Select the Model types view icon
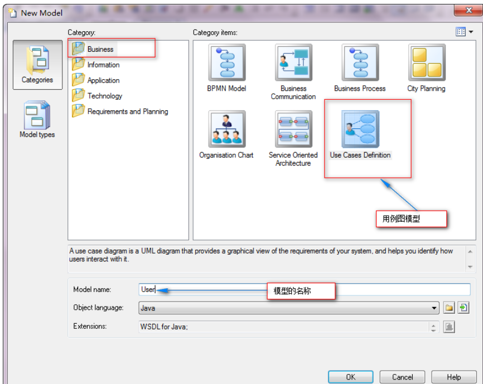 coord(37,119)
